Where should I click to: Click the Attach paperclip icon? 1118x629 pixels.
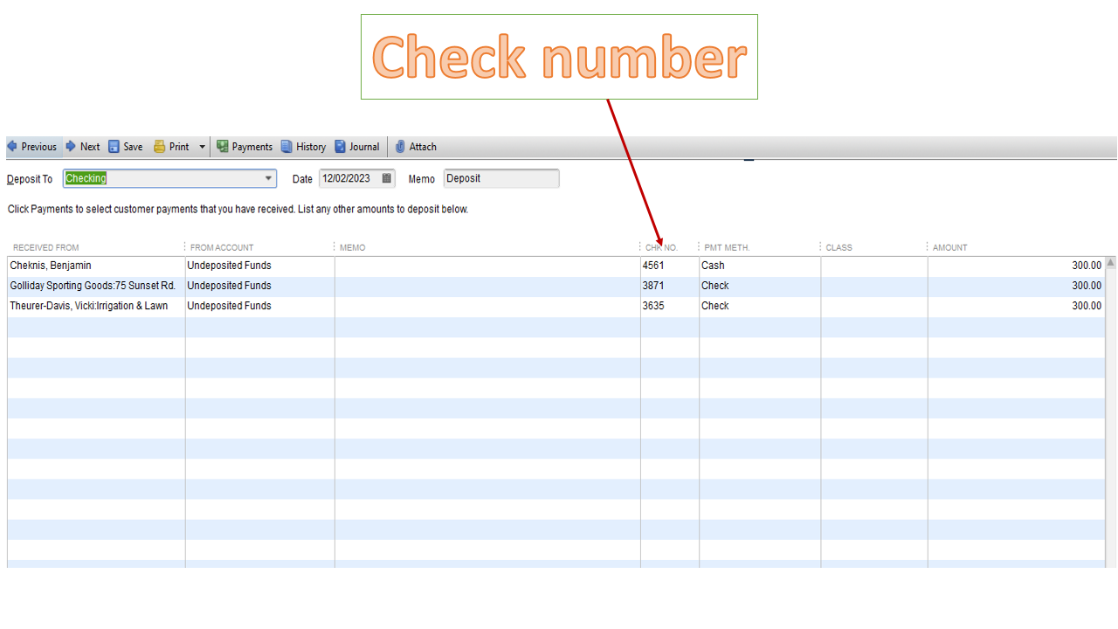coord(398,146)
